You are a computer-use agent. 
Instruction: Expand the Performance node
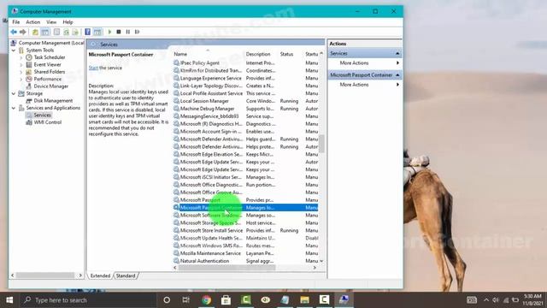click(21, 79)
